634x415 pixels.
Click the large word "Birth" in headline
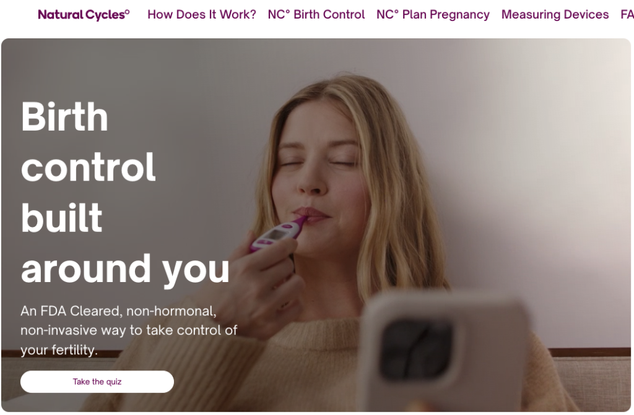point(64,117)
